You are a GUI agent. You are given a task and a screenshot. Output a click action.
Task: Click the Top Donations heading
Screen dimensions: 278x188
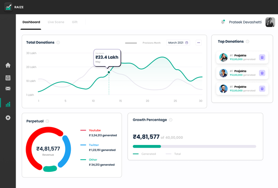[231, 41]
